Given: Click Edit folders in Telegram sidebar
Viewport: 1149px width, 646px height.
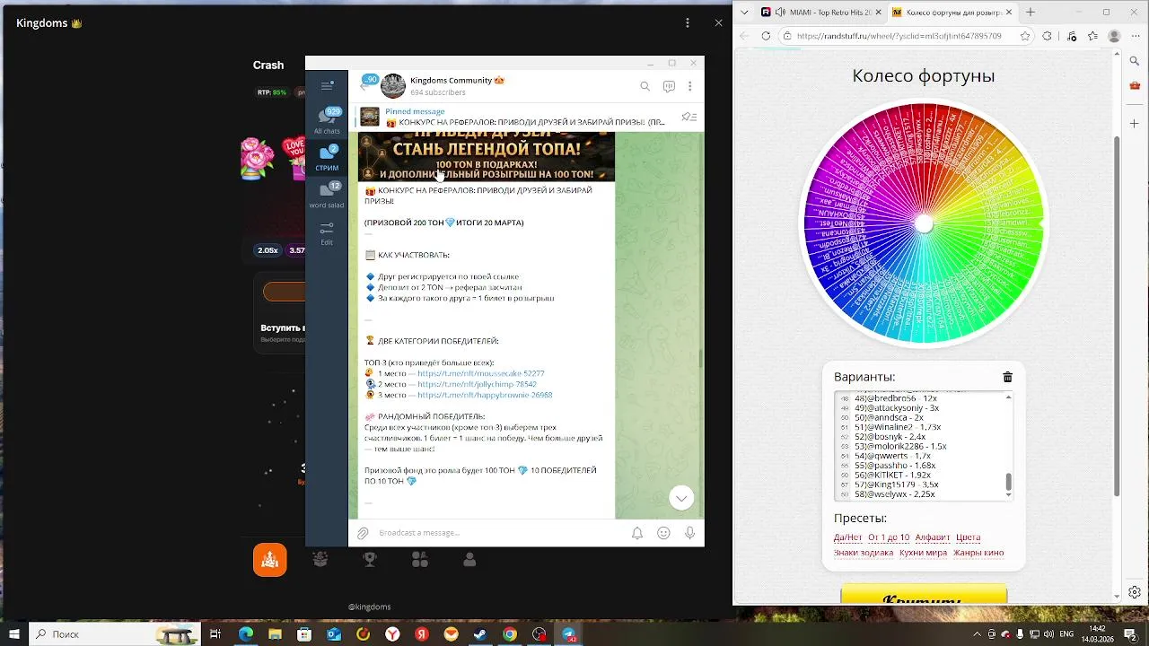Looking at the screenshot, I should [327, 234].
